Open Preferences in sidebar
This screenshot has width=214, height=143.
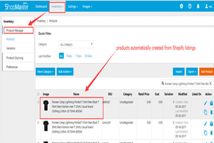pyautogui.click(x=12, y=67)
